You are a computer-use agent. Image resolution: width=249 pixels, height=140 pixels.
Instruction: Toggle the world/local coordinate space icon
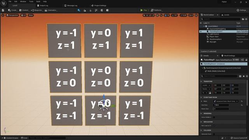click(x=157, y=16)
